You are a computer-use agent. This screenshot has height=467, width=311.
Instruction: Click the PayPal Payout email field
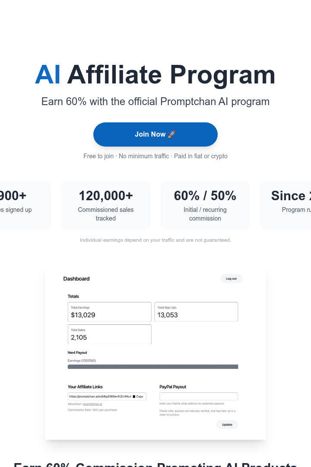(199, 397)
